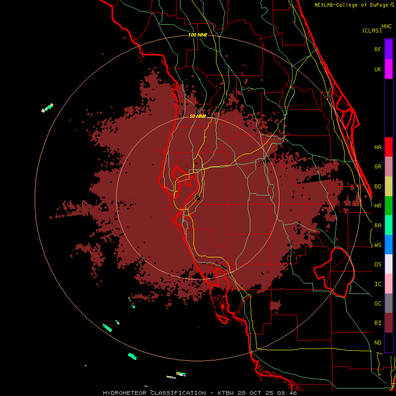Click the 100 NMI range ring label
Screen dimensions: 396x396
click(x=198, y=35)
